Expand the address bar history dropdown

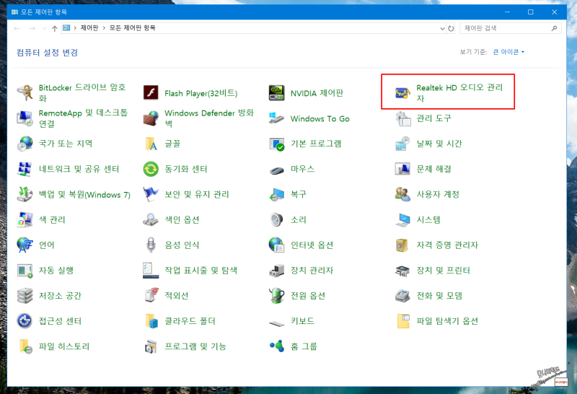442,28
